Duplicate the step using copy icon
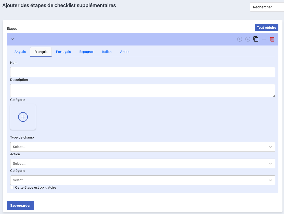This screenshot has height=214, width=284. point(256,39)
